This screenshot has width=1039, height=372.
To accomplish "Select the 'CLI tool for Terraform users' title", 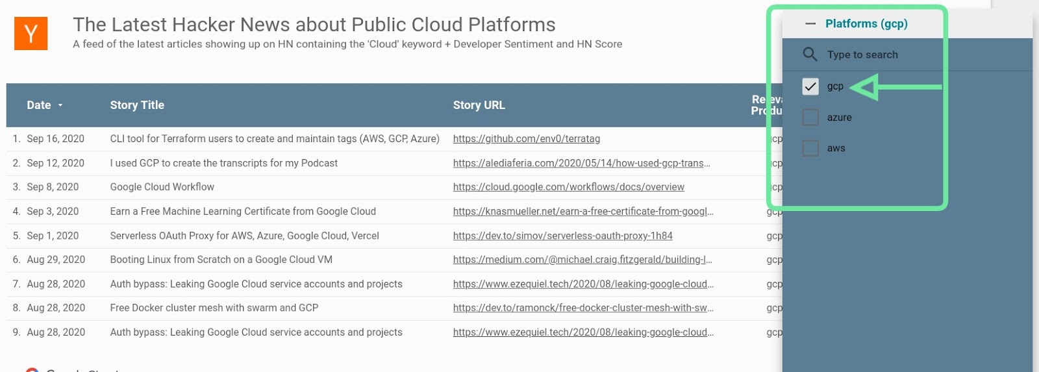I will click(275, 139).
